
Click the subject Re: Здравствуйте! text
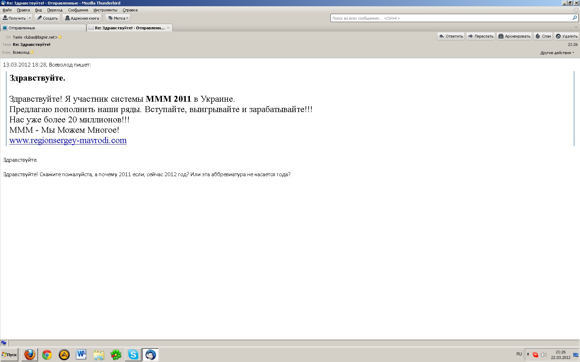tap(31, 44)
